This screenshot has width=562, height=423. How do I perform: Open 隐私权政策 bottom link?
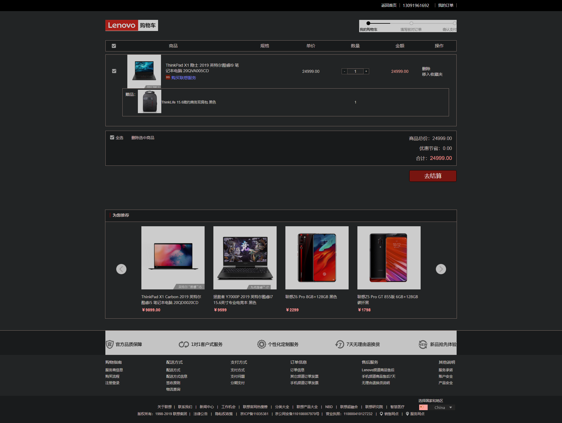tap(224, 414)
